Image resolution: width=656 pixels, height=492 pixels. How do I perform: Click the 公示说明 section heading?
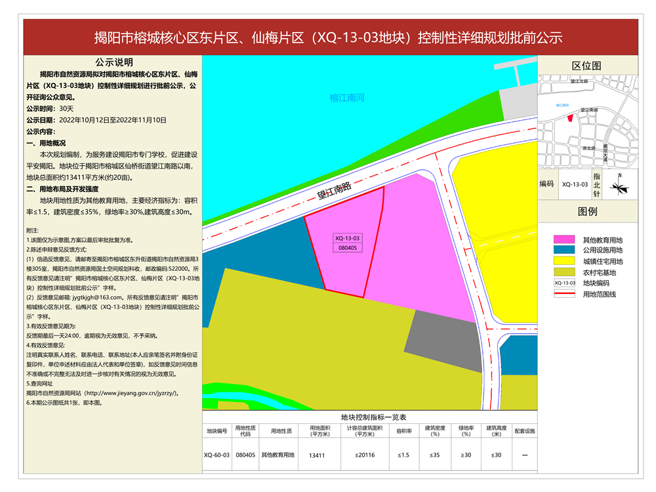tap(113, 62)
